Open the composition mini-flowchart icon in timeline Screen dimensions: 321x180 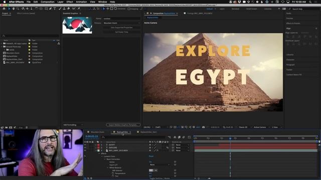click(169, 137)
